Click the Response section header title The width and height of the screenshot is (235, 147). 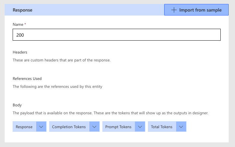click(x=23, y=10)
